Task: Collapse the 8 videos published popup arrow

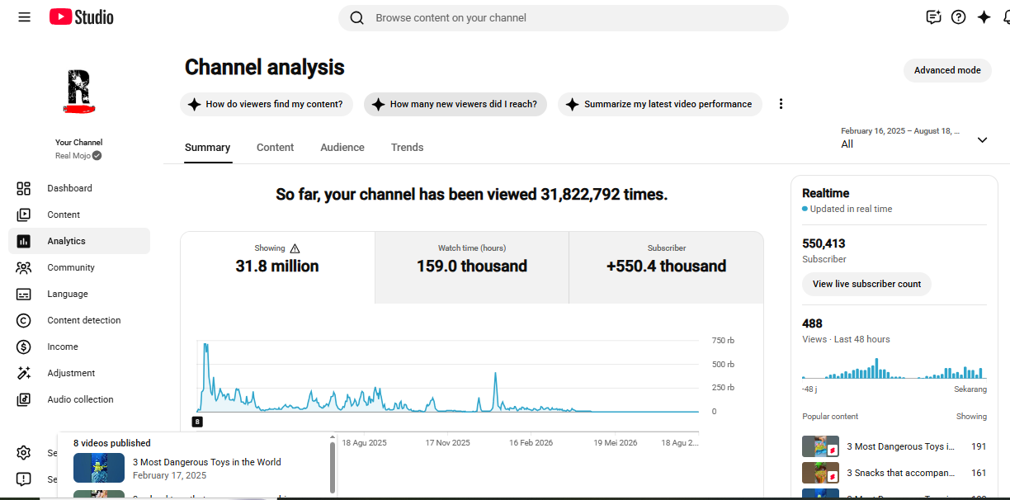Action: tap(333, 439)
